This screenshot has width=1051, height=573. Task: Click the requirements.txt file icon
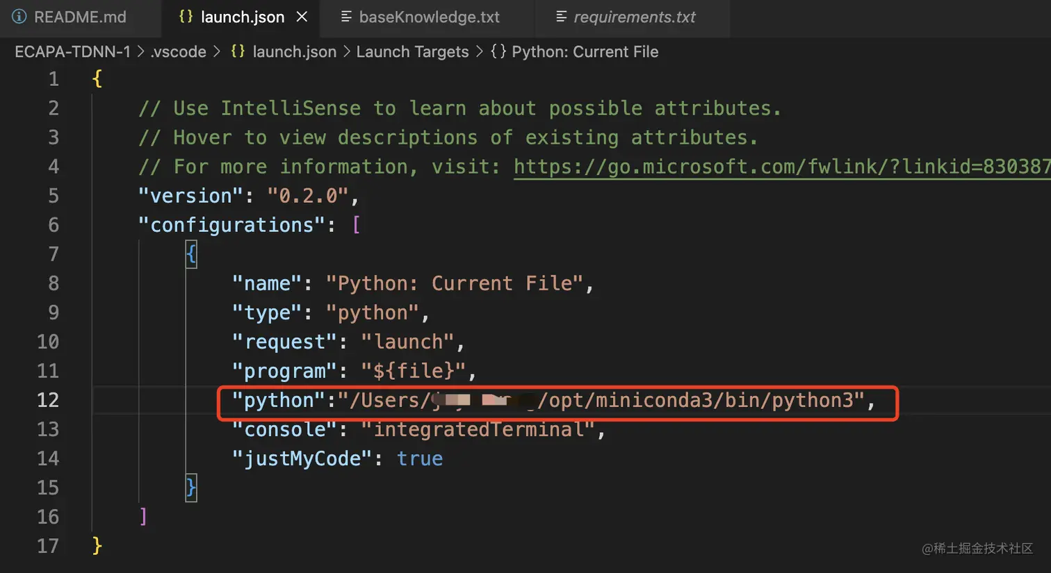pyautogui.click(x=561, y=17)
